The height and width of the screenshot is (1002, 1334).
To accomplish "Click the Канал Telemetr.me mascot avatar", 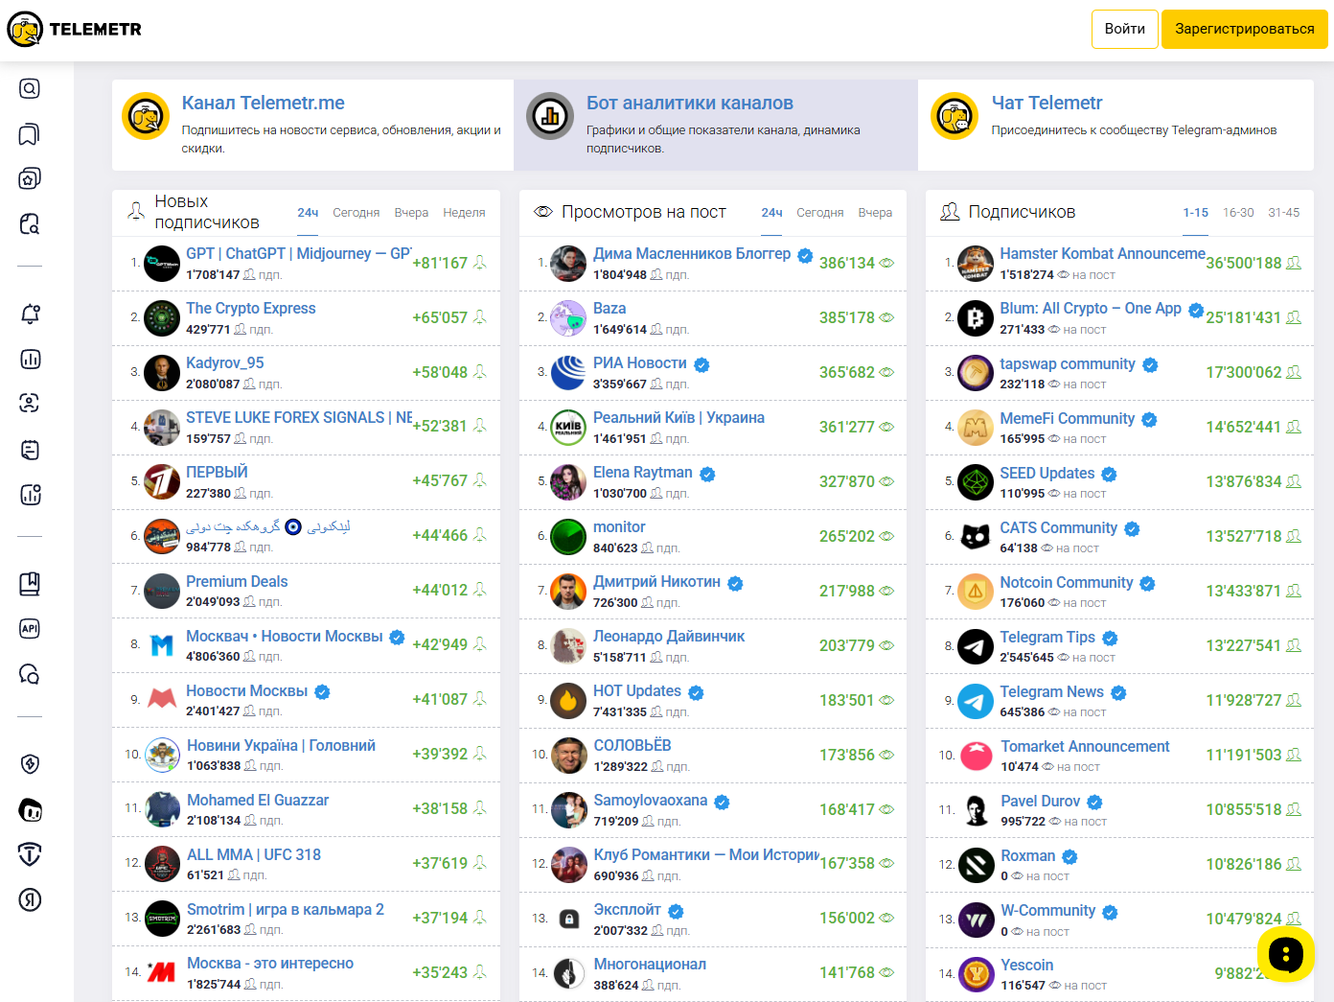I will [146, 117].
